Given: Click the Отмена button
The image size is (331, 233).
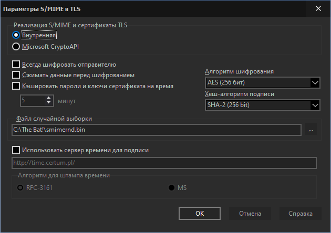Looking at the screenshot, I should (x=250, y=214).
